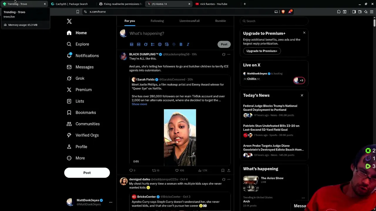This screenshot has height=211, width=376.
Task: Open the browser main menu
Action: pos(372,12)
